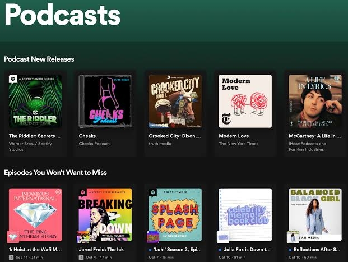The width and height of the screenshot is (348, 262).
Task: Click the 'Oct 10 · 91 min' episode details
Action: coord(232,258)
